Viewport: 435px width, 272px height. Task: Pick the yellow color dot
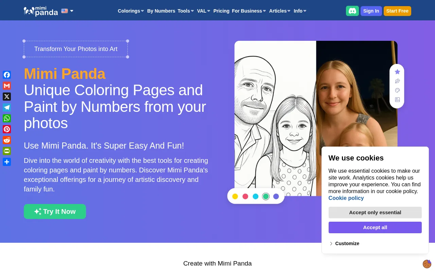(x=235, y=196)
